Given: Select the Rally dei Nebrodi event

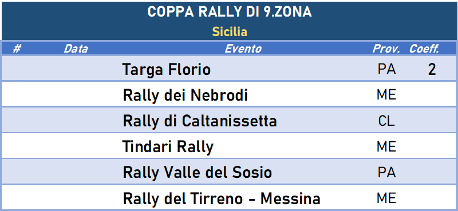Looking at the screenshot, I should pyautogui.click(x=185, y=95).
